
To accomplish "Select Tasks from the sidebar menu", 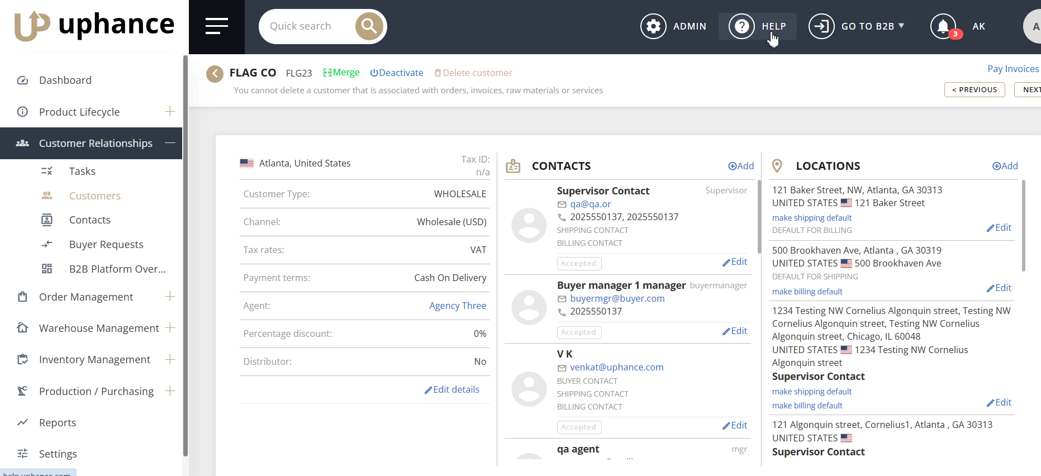I will coord(82,172).
